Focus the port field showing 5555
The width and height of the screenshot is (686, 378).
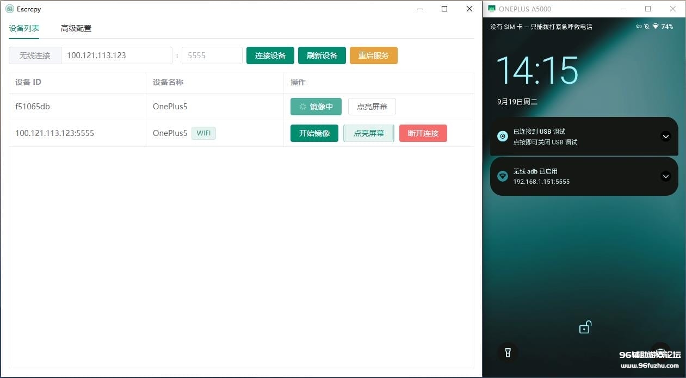(212, 55)
